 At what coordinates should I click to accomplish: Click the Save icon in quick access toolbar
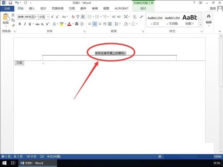10,3
